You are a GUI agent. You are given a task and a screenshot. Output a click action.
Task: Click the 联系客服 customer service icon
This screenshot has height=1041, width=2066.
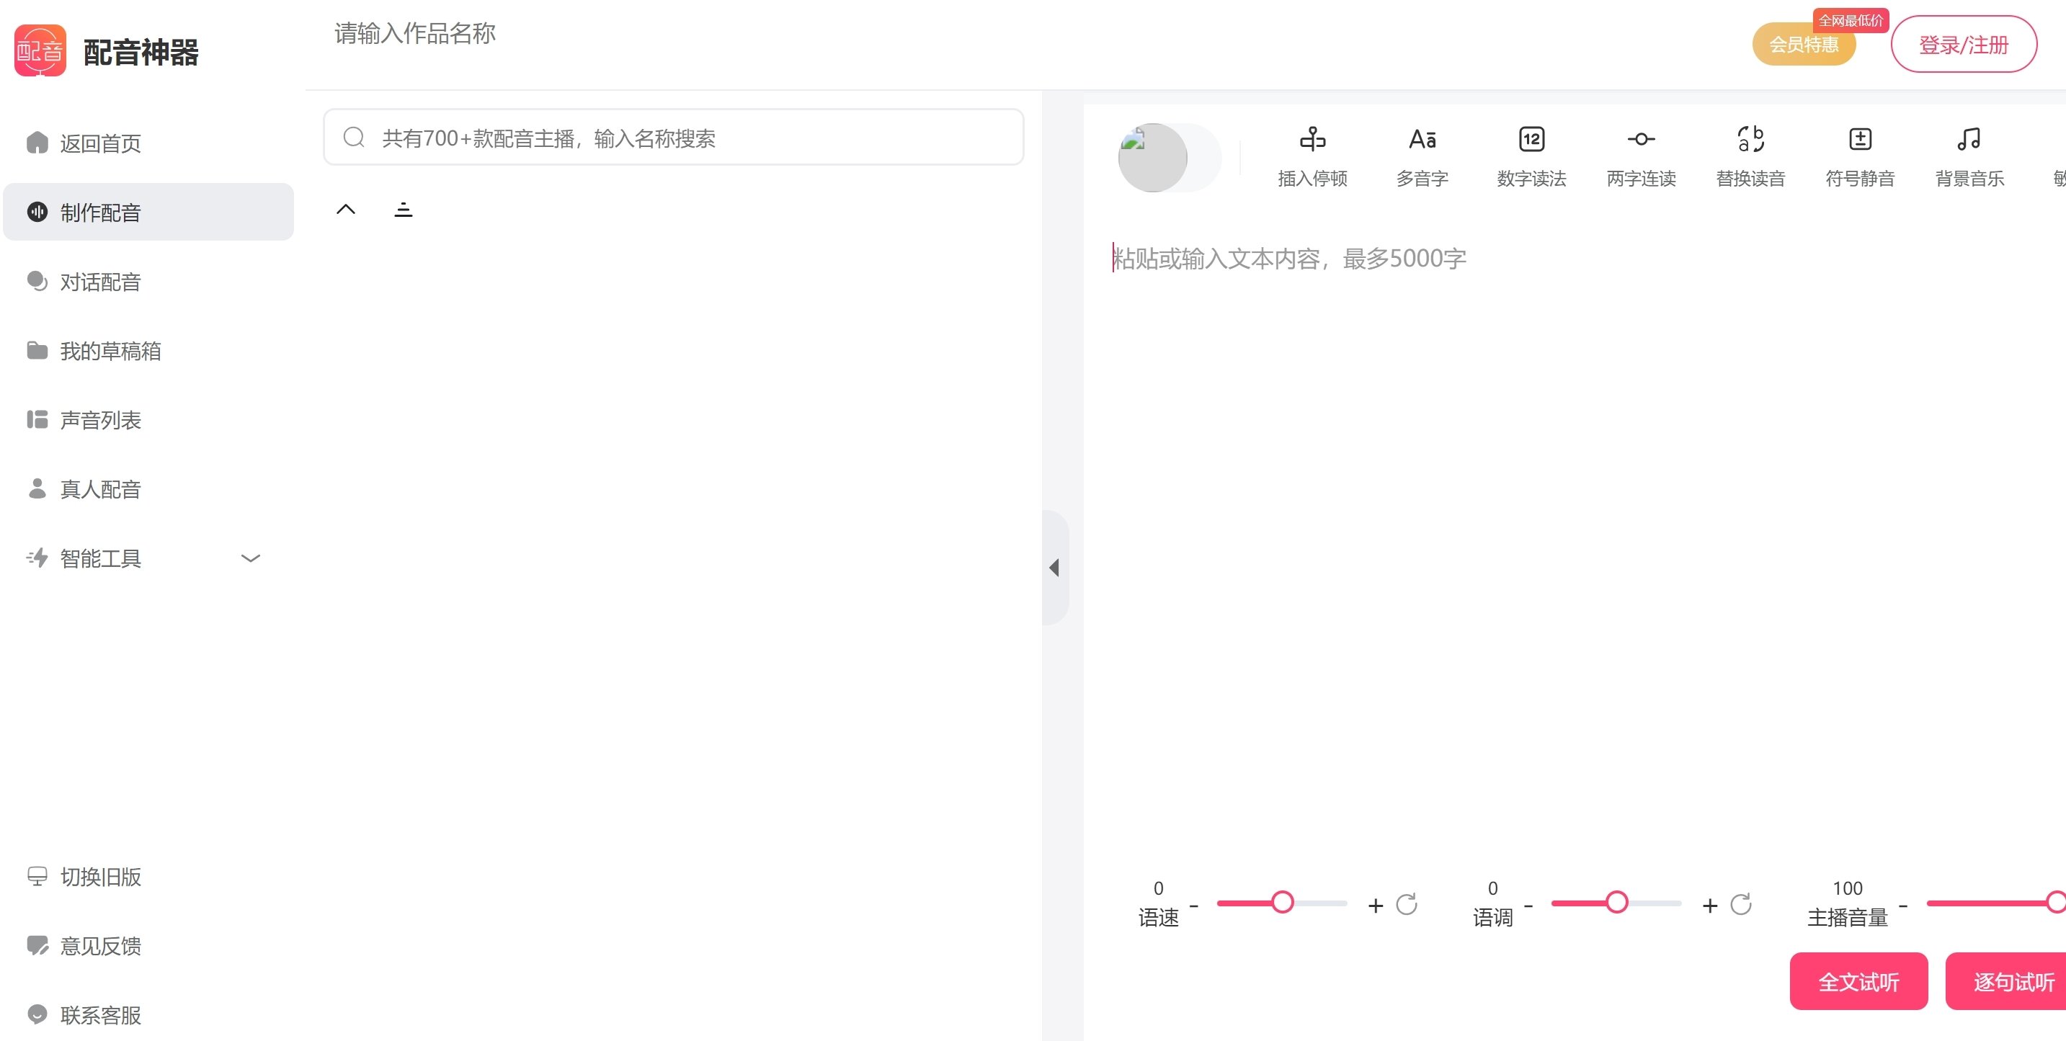click(x=99, y=1014)
